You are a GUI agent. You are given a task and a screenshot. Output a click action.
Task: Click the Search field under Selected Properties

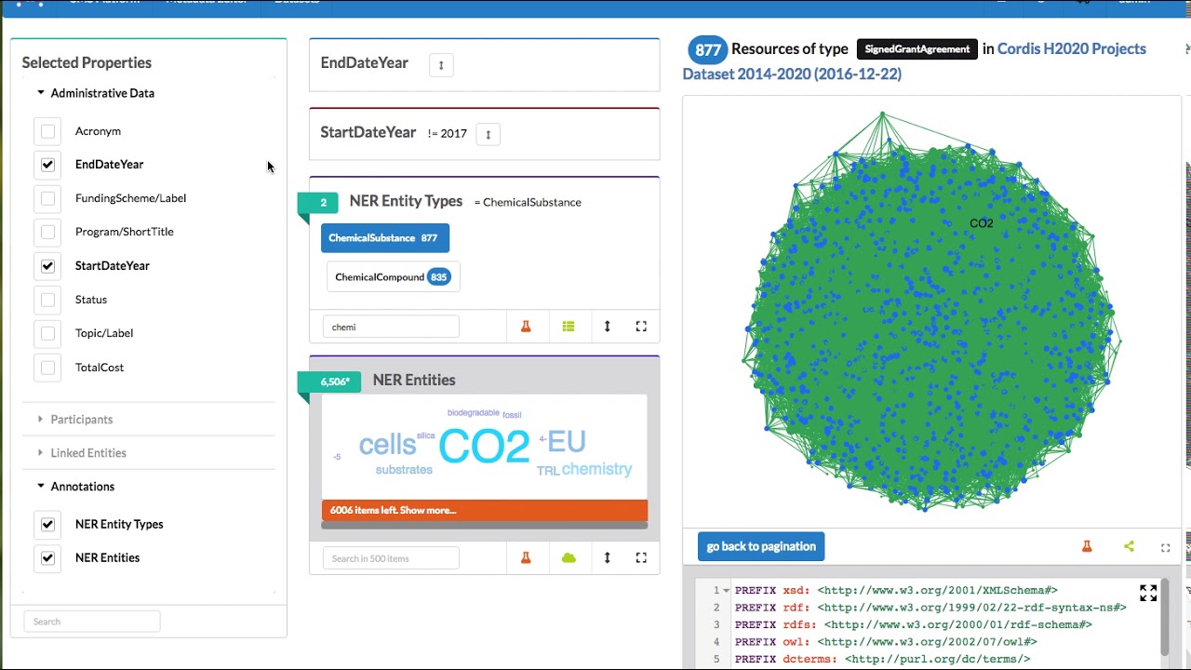91,622
